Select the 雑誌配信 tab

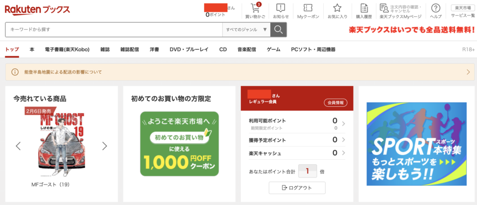point(129,49)
